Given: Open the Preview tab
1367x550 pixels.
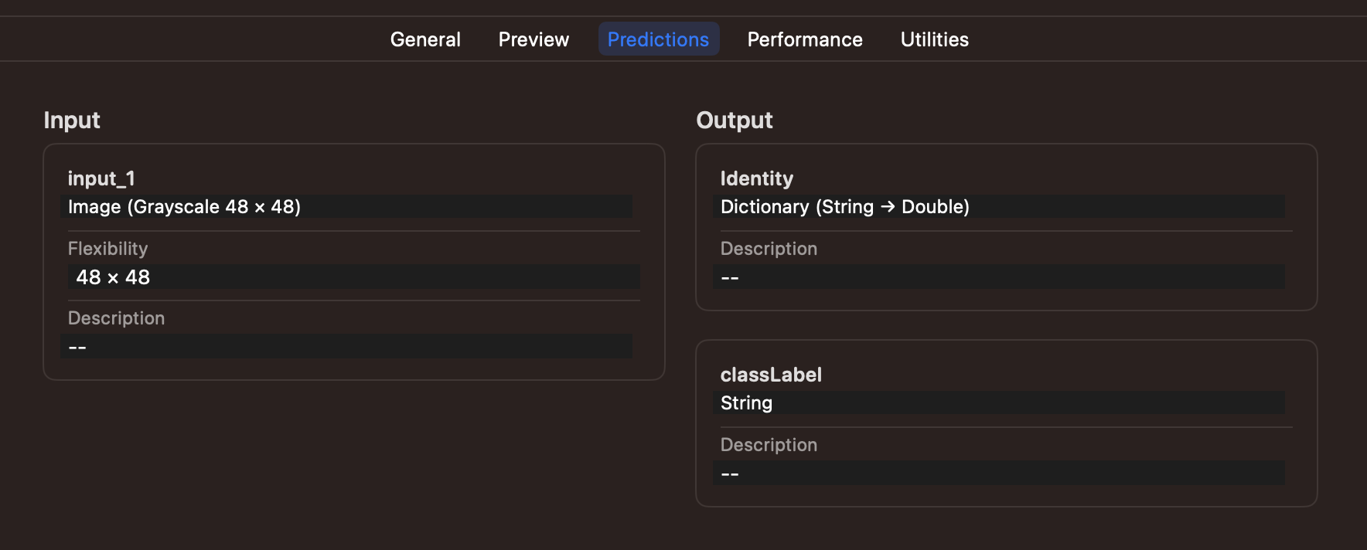Looking at the screenshot, I should (x=534, y=39).
